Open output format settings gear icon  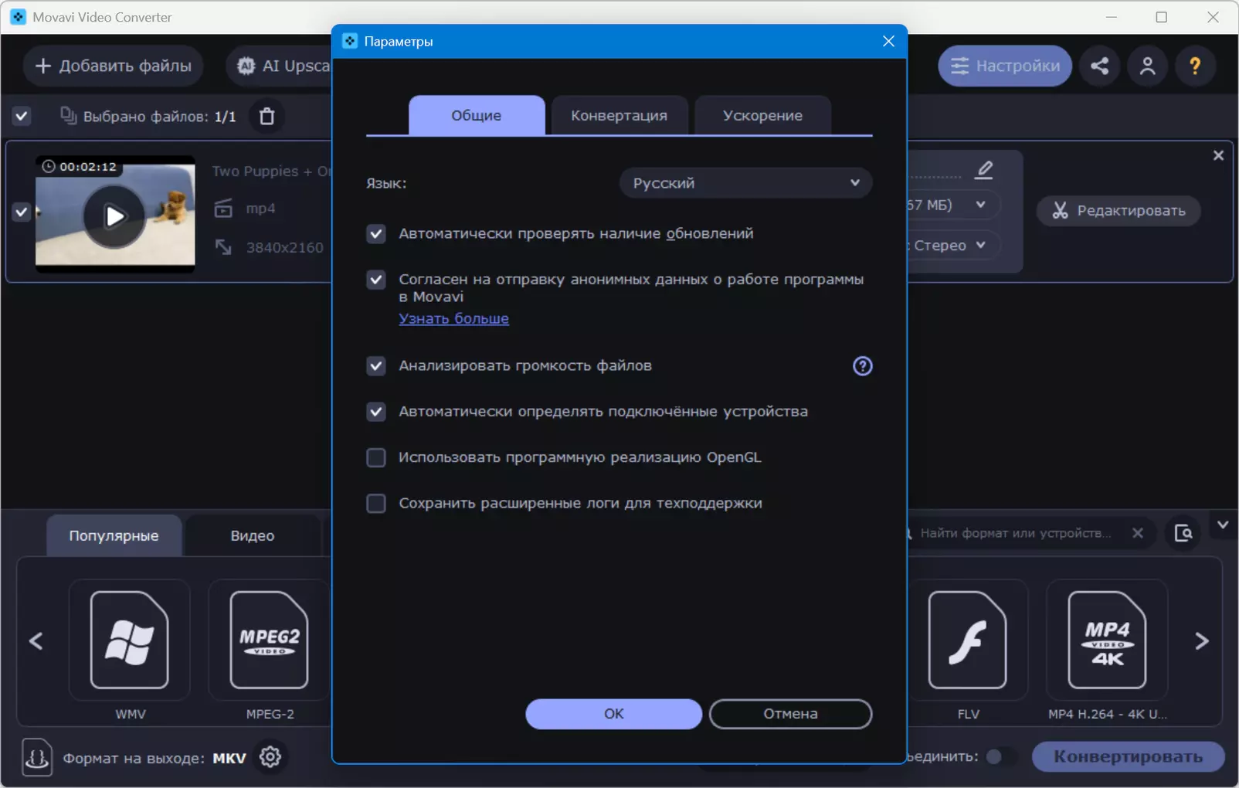(270, 757)
